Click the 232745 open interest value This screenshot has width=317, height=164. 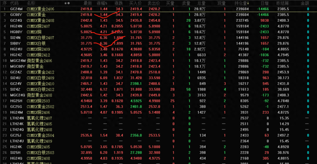[242, 20]
